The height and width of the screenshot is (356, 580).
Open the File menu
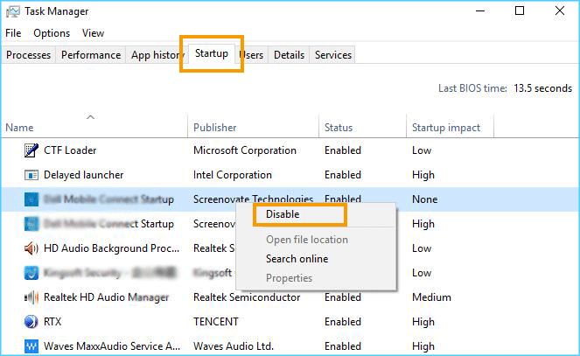tap(13, 33)
